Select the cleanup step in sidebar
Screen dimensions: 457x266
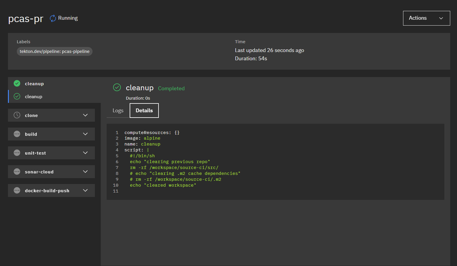tap(34, 97)
